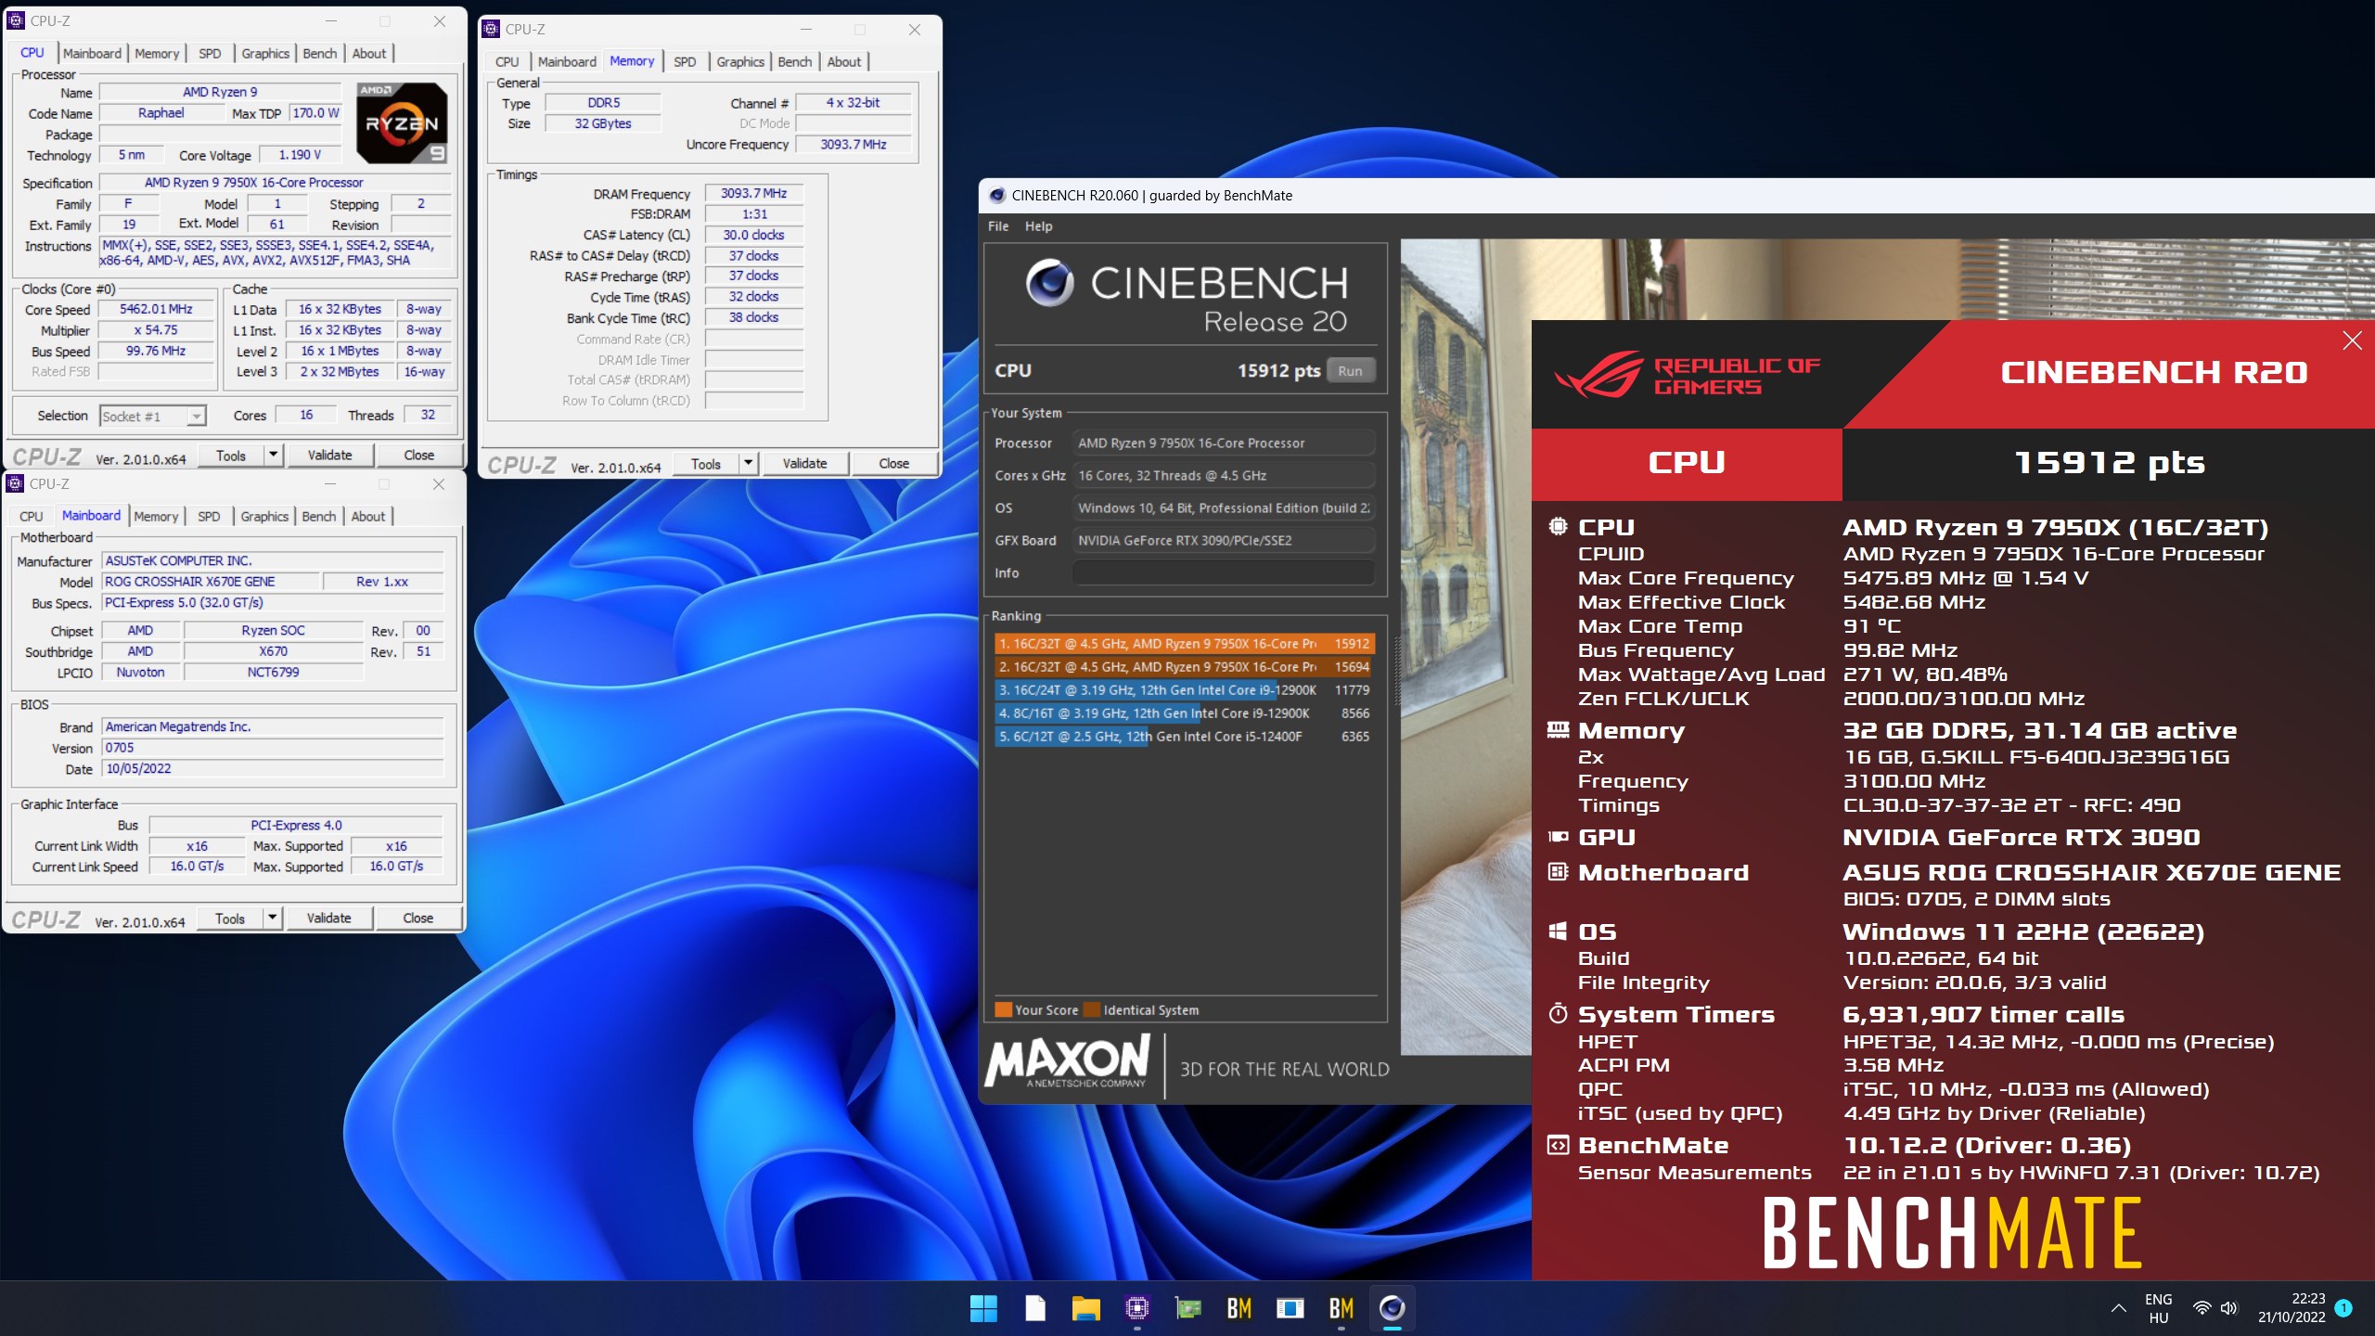This screenshot has height=1336, width=2375.
Task: Click Validate in CPU-Z CPU window
Action: click(x=329, y=455)
